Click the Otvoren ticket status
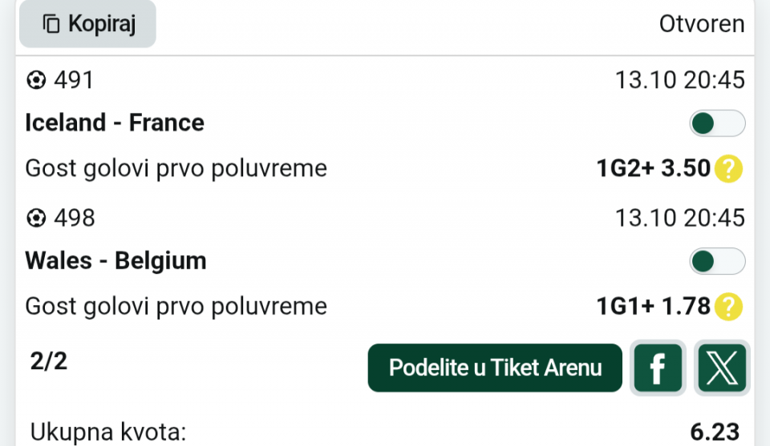770x446 pixels. click(702, 24)
